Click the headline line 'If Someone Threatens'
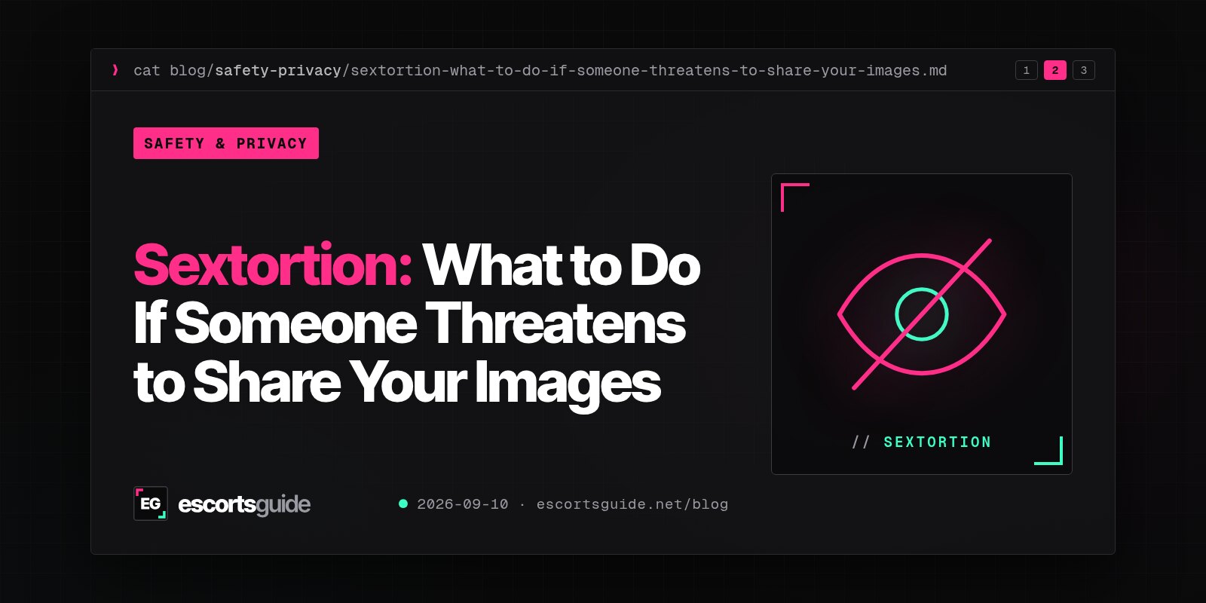This screenshot has height=603, width=1206. click(410, 323)
